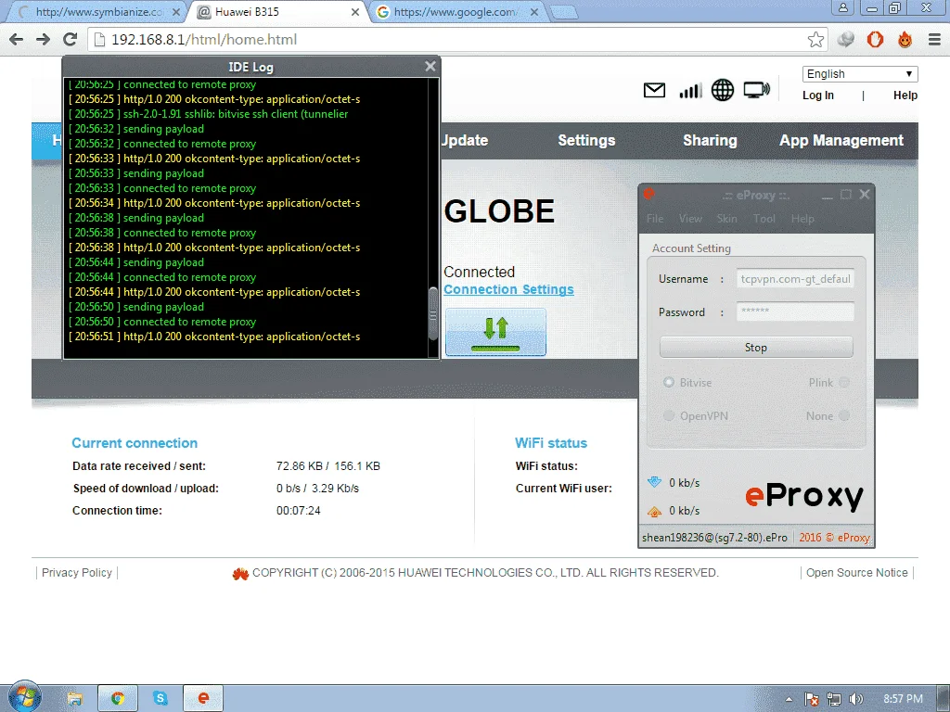
Task: Click the volume speaker tray icon
Action: [x=856, y=699]
